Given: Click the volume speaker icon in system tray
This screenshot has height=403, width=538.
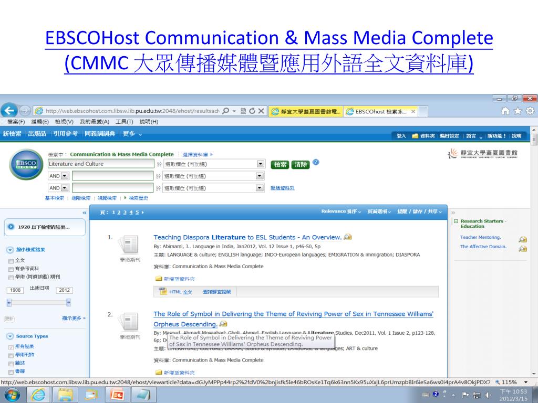Looking at the screenshot, I should [x=488, y=395].
